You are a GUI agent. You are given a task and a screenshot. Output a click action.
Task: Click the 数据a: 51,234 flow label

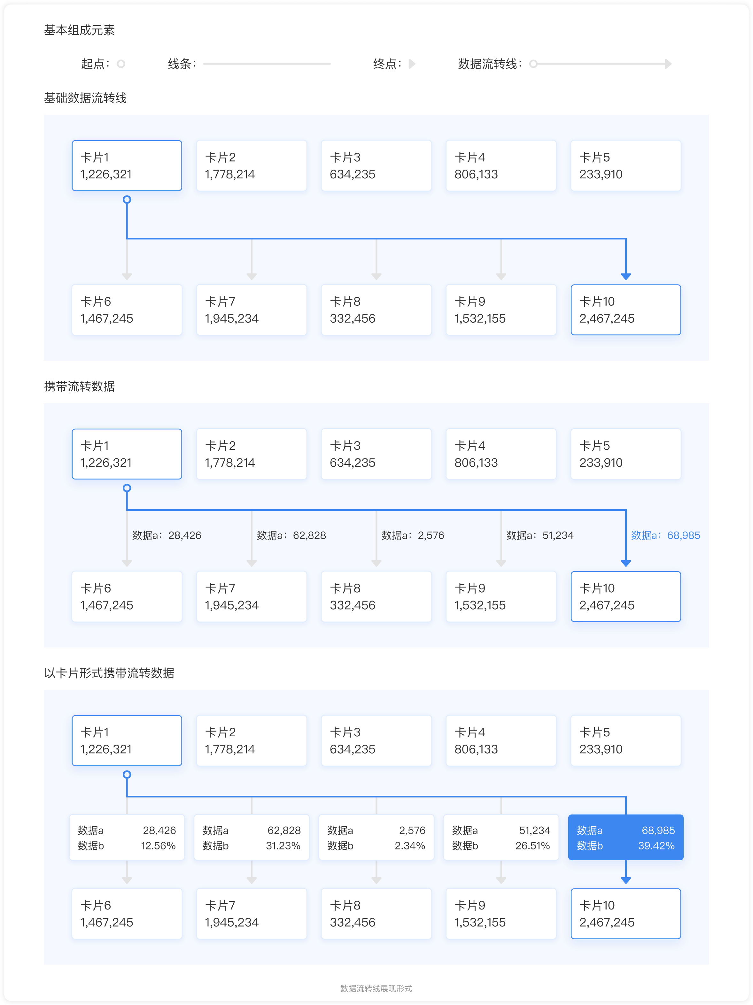pos(540,535)
